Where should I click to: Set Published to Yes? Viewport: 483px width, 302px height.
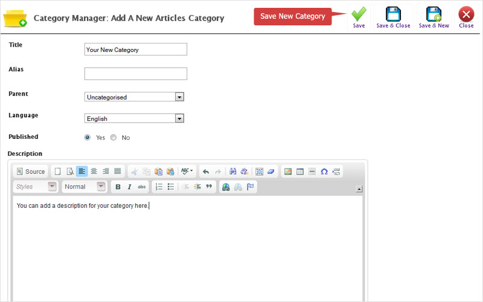pos(88,137)
